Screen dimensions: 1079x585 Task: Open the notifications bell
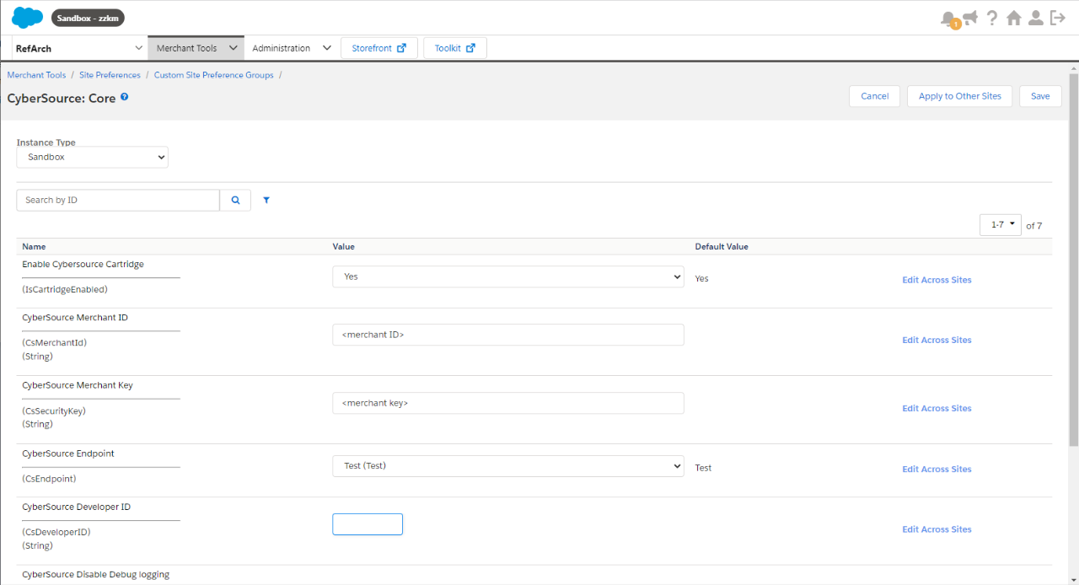(948, 19)
